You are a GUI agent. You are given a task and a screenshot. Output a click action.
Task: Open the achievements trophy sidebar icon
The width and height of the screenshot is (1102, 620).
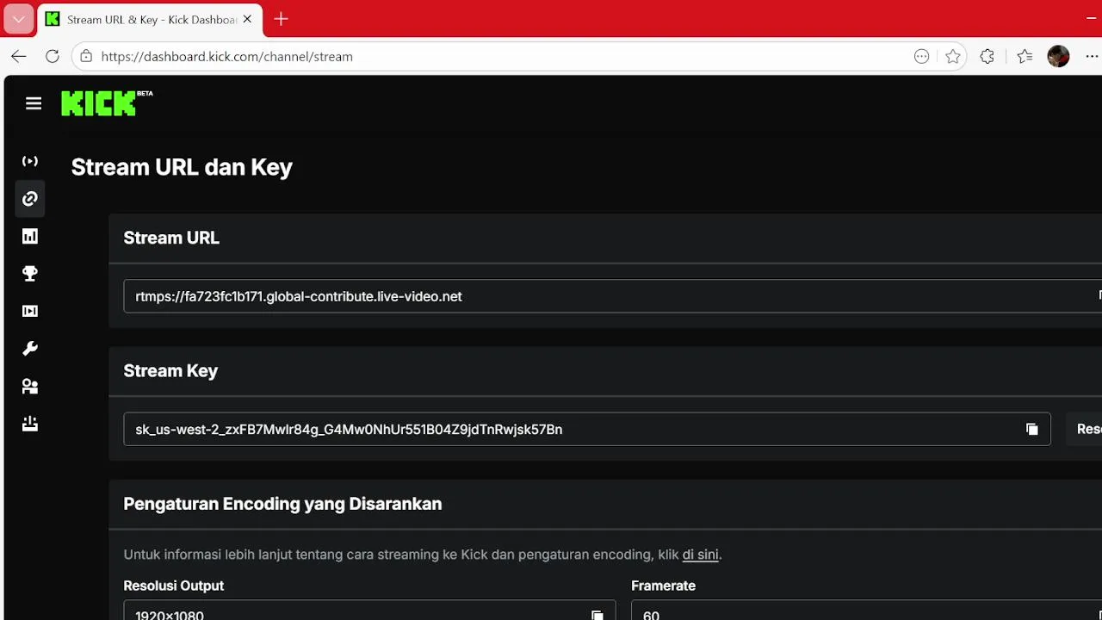tap(30, 274)
